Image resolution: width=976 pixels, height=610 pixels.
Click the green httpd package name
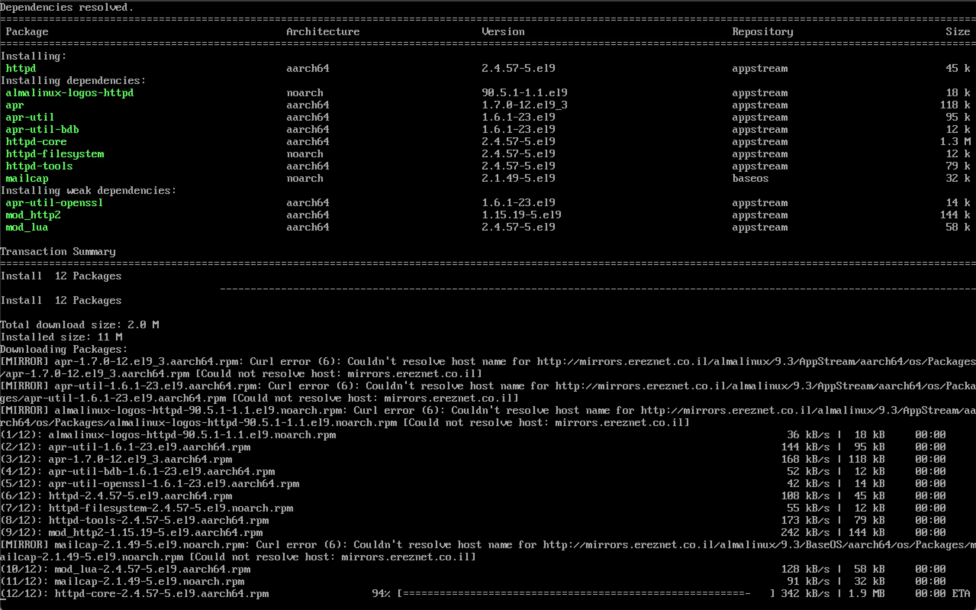click(21, 68)
